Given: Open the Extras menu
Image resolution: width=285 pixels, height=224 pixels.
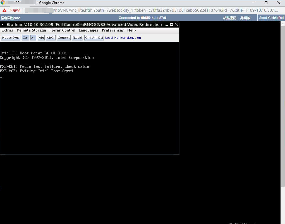Looking at the screenshot, I should click(x=7, y=30).
